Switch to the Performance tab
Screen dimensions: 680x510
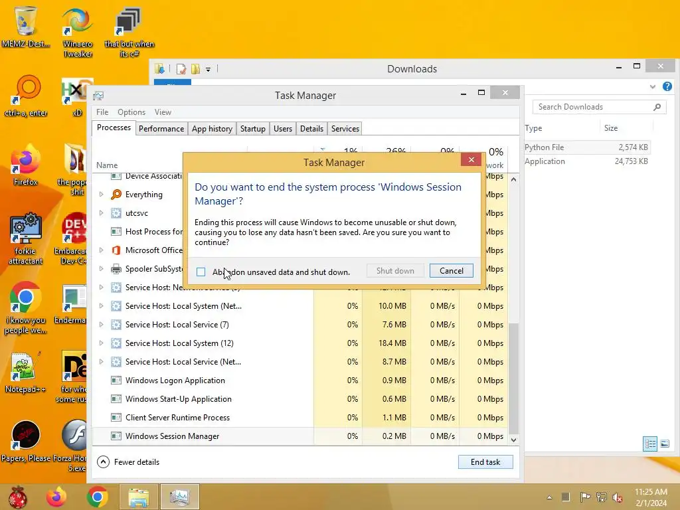click(161, 129)
